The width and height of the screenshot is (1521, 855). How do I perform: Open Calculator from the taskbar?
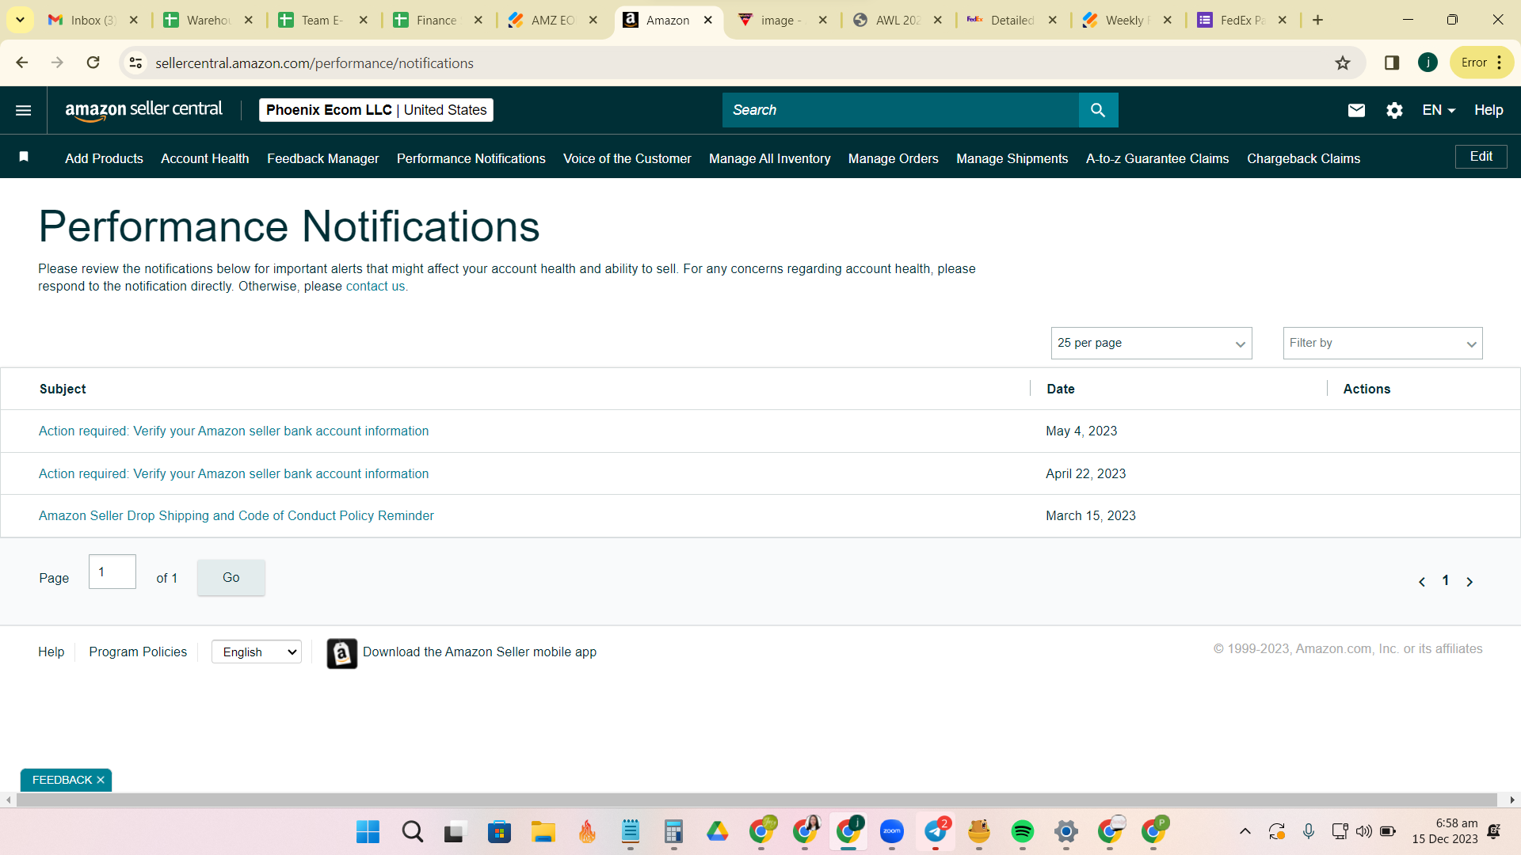click(x=673, y=831)
